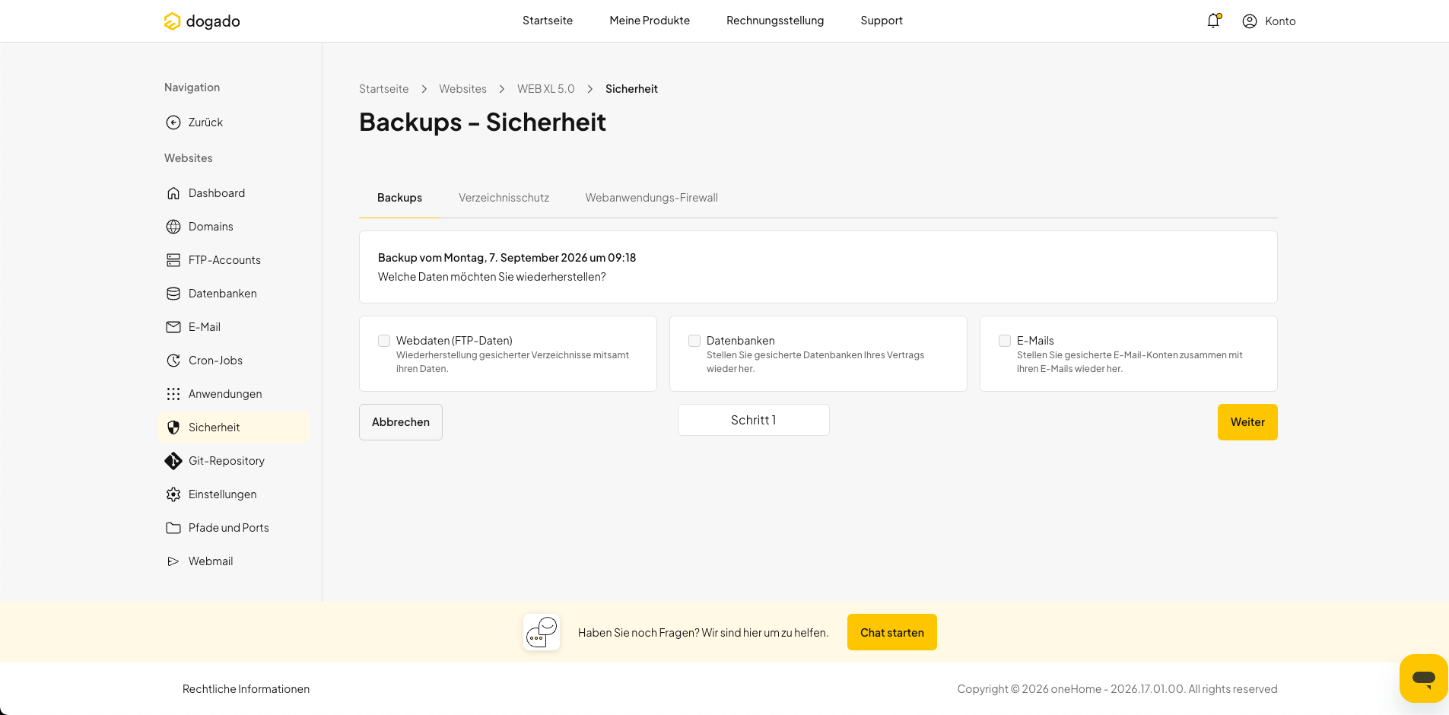
Task: Open Meine Produkte in top menu
Action: pyautogui.click(x=650, y=21)
